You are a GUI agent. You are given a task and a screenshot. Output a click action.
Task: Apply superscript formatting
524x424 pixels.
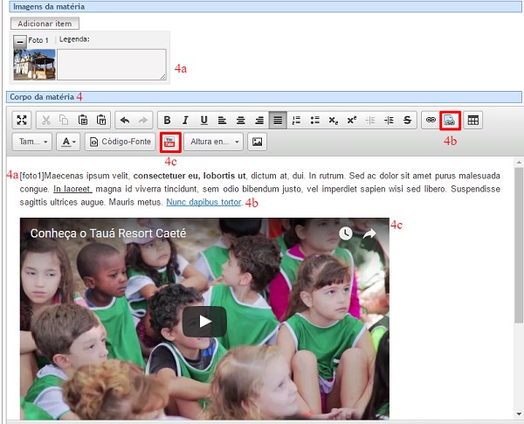tap(352, 120)
